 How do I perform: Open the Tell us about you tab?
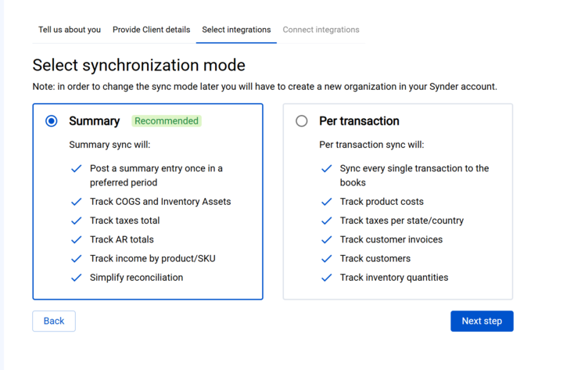(70, 30)
